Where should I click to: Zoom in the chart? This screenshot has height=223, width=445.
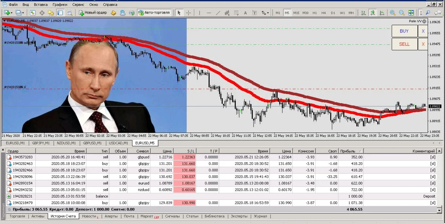coord(393,13)
